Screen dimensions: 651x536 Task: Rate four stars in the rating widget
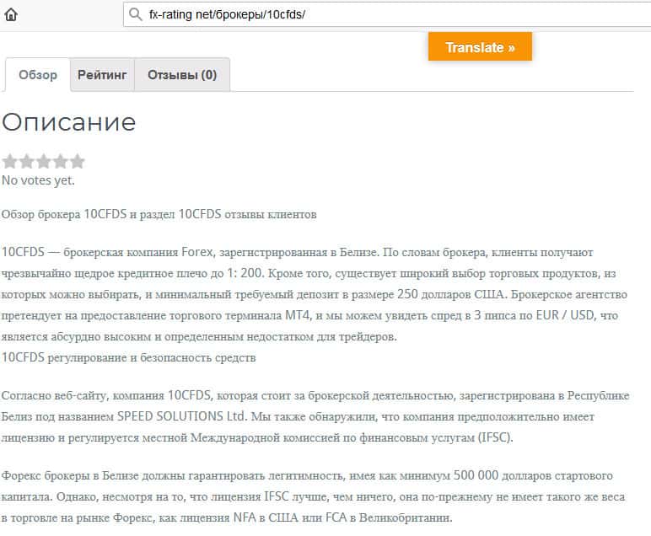60,161
